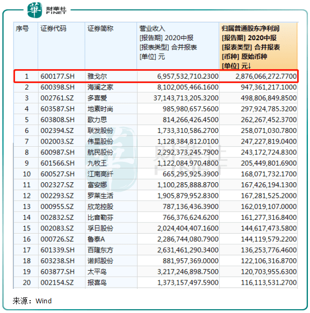Click revenue value 6,957,532,710.2300
The image size is (310, 313).
(x=188, y=76)
